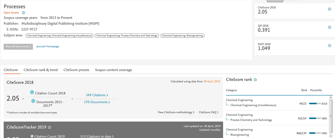Click the 50th percentile bar
Screen dimensions: 335x138
[315, 133]
